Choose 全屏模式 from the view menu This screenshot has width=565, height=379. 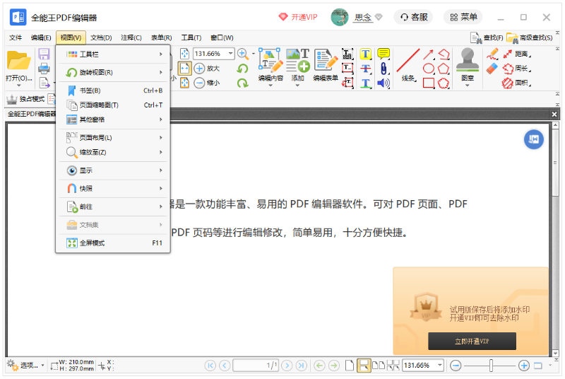pos(113,243)
